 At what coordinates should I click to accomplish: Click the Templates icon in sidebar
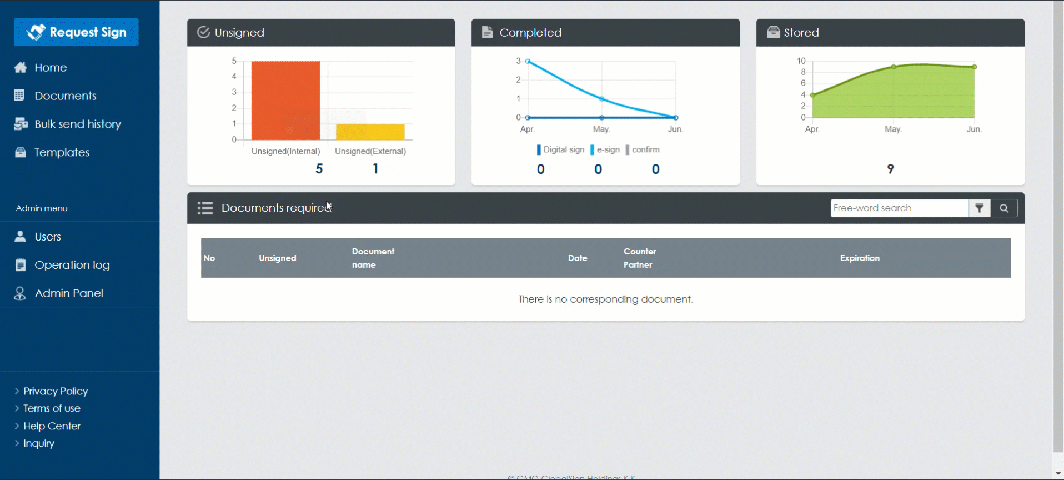pos(21,152)
